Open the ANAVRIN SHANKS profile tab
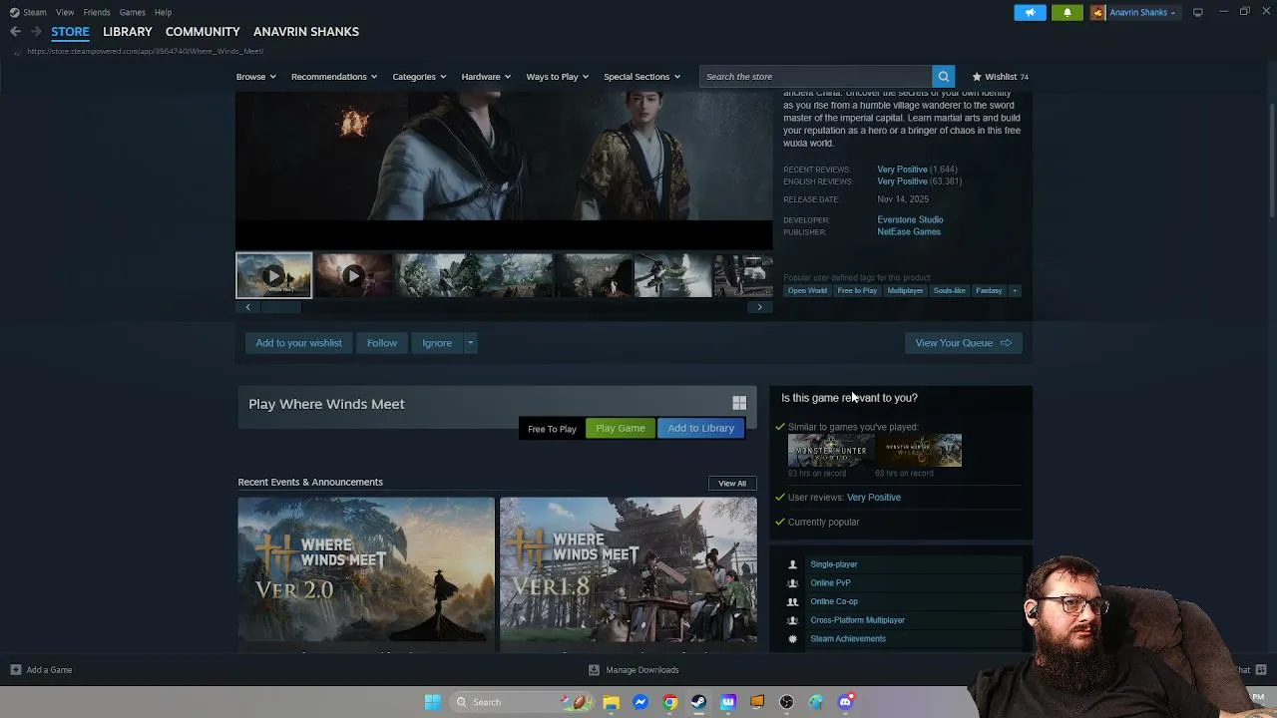The width and height of the screenshot is (1277, 718). 306,32
